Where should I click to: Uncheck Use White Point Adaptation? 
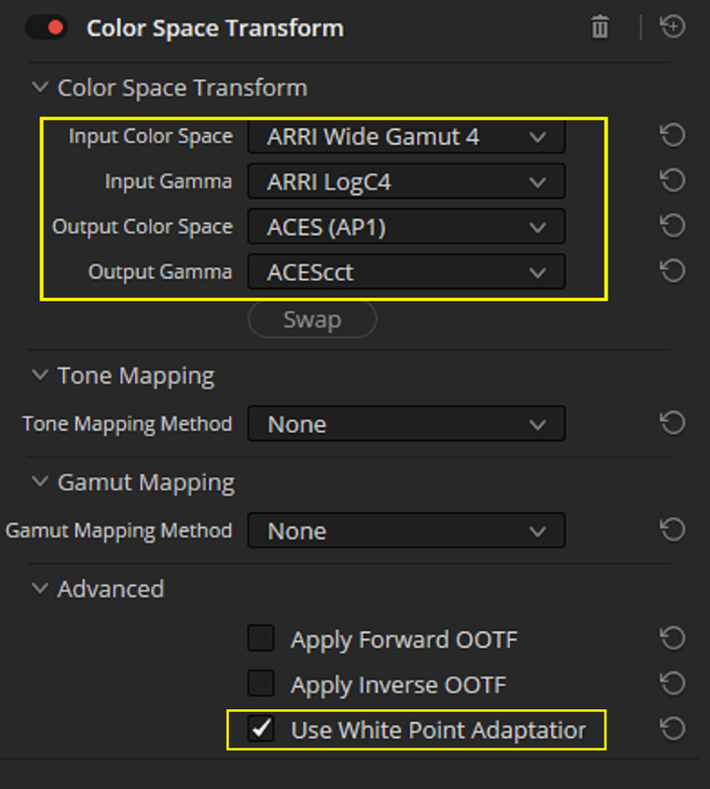coord(261,729)
